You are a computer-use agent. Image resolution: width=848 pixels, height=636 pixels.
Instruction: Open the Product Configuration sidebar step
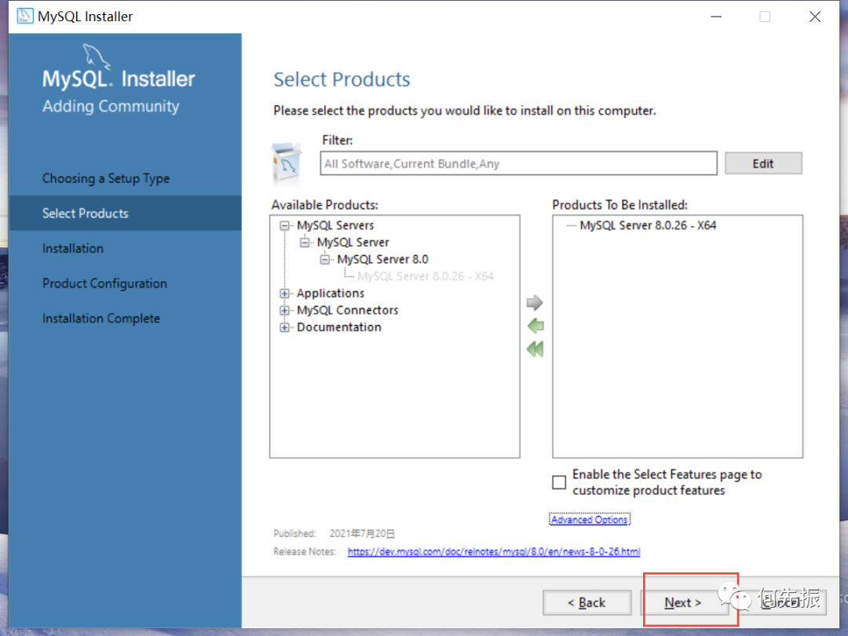(105, 283)
